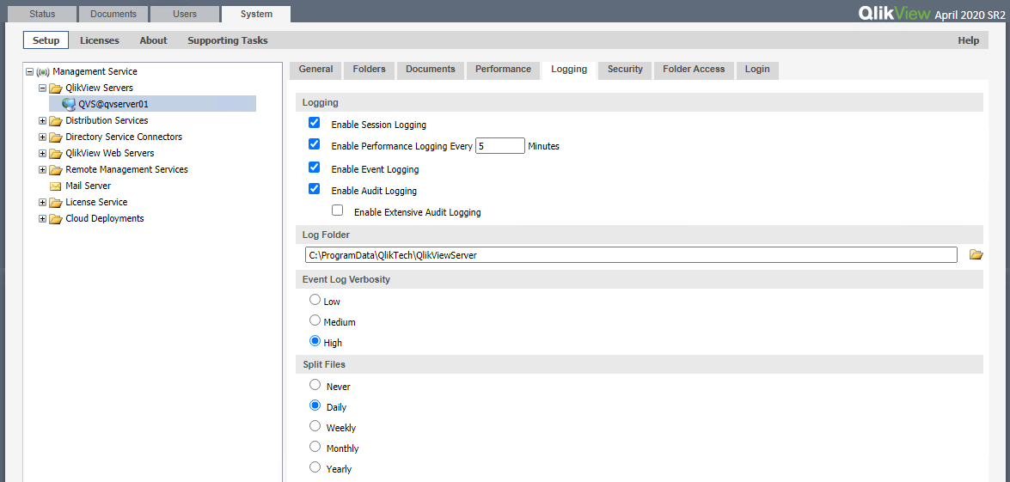Expand Remote Management Services node

42,170
